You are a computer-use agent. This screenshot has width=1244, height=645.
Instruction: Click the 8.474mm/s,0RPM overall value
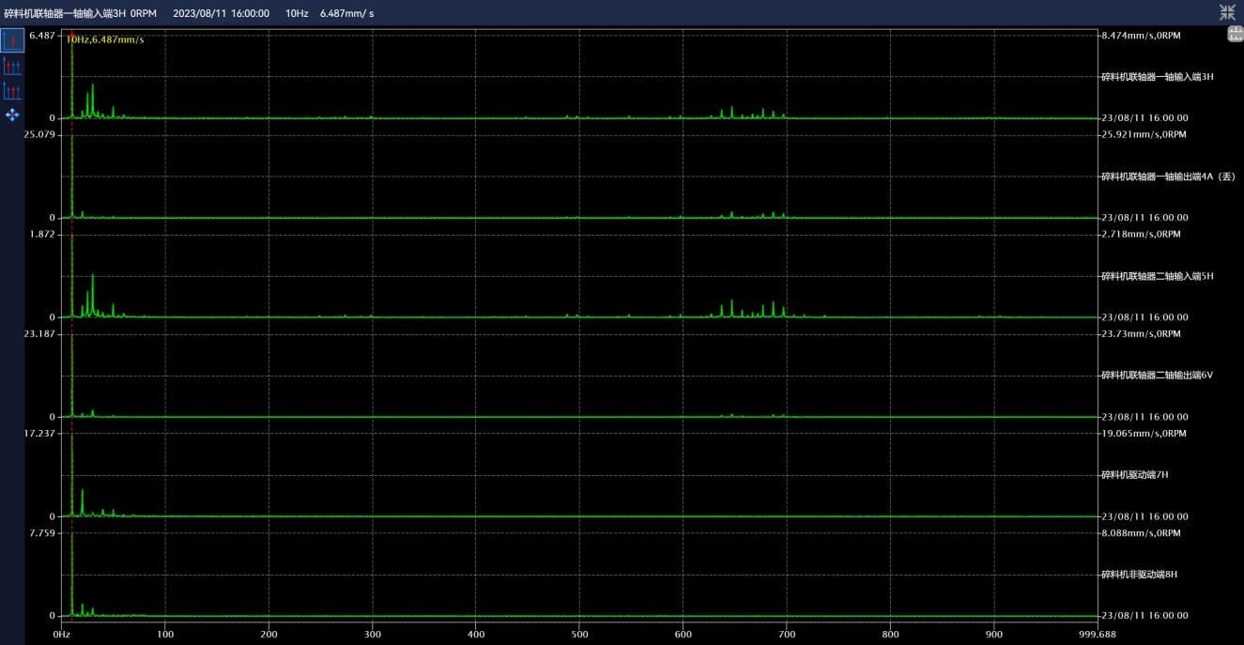click(x=1140, y=35)
